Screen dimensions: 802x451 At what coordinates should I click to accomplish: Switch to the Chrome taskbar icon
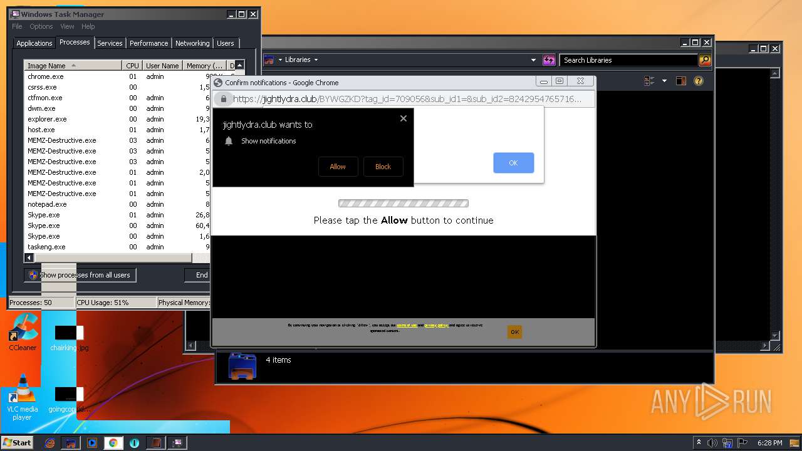pyautogui.click(x=113, y=443)
